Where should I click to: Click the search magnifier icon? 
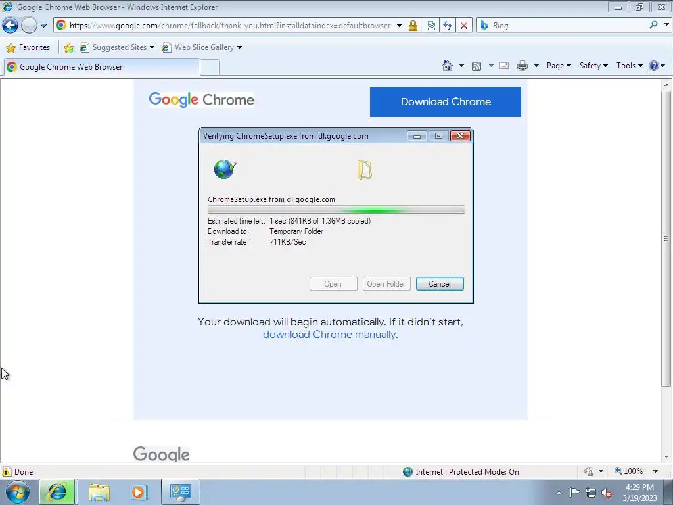coord(654,25)
